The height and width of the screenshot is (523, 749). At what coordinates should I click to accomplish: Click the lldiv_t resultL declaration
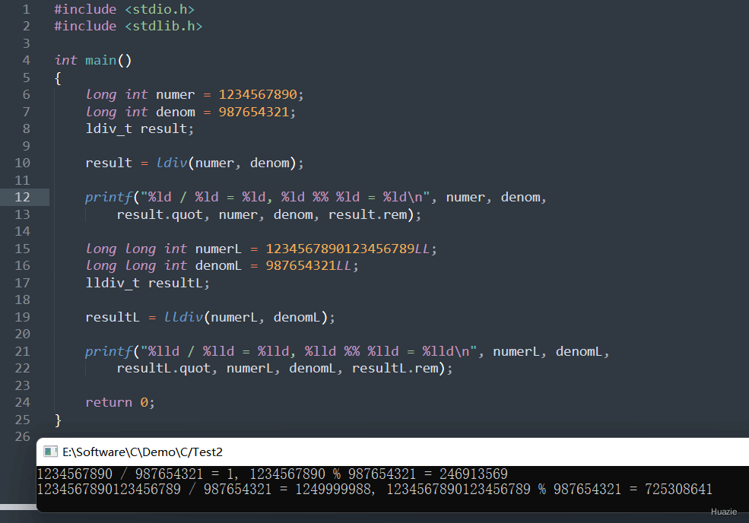pos(147,284)
